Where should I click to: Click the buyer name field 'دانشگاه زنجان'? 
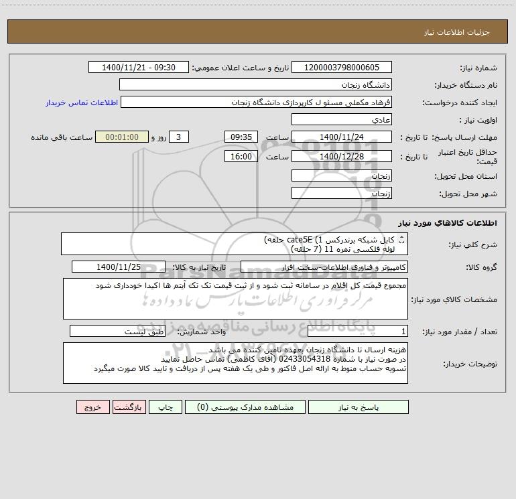(255, 84)
